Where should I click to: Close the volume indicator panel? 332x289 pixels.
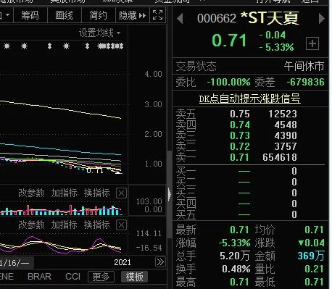pos(121,193)
